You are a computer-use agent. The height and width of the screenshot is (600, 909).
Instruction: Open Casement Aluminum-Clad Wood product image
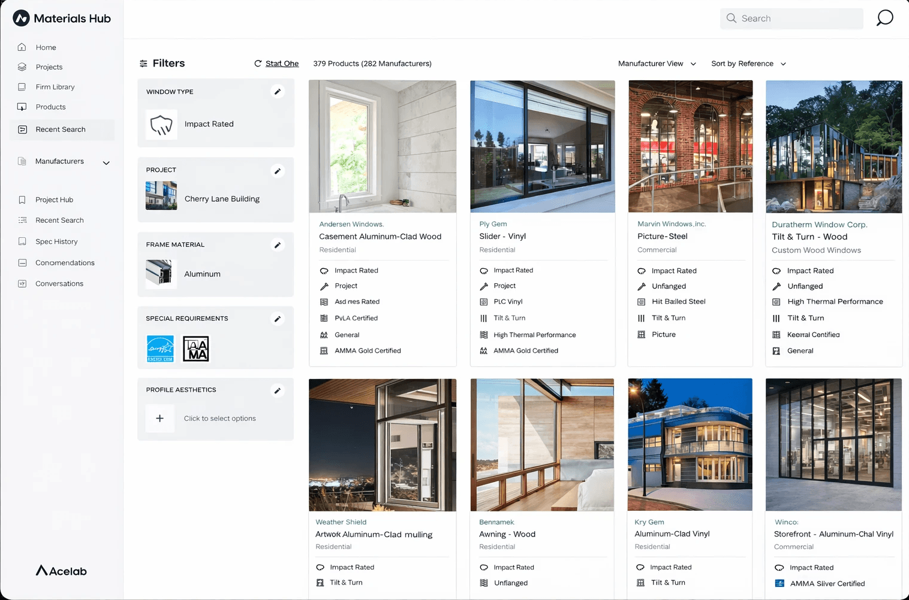point(383,147)
